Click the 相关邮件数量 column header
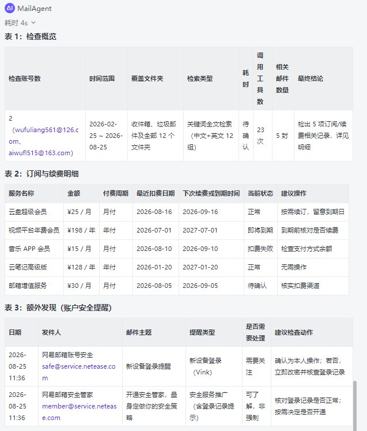 (x=282, y=78)
